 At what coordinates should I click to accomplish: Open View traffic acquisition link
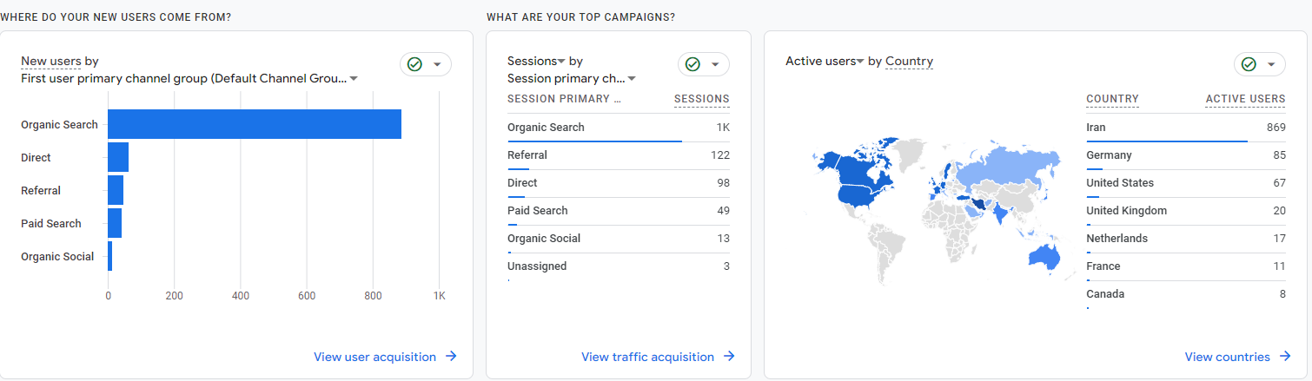647,357
